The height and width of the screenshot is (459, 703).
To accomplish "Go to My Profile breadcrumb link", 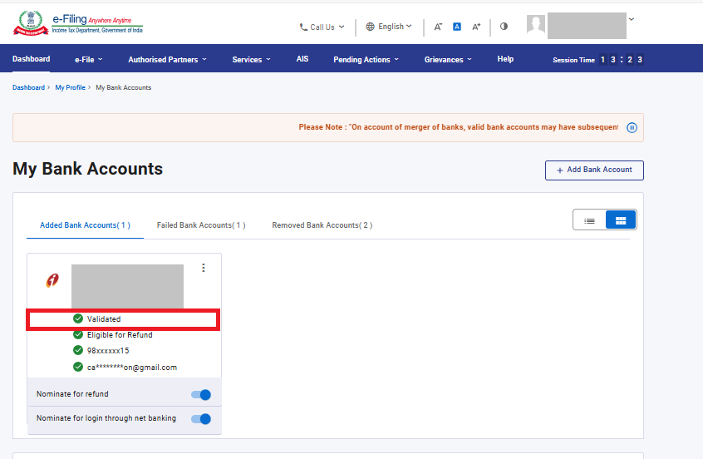I will tap(70, 87).
